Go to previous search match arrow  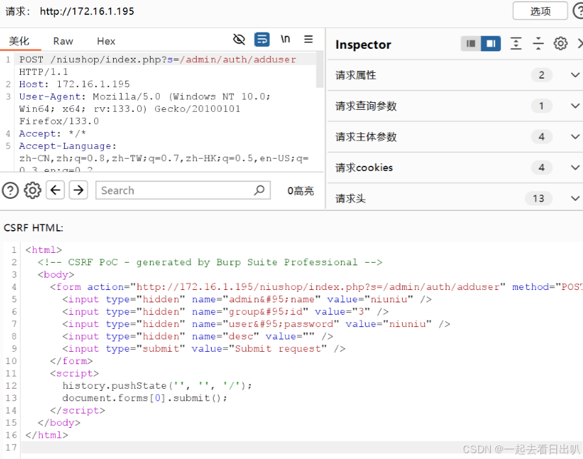[55, 190]
